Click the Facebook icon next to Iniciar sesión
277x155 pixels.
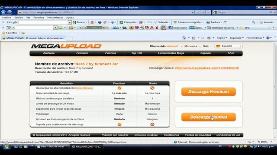[170, 28]
